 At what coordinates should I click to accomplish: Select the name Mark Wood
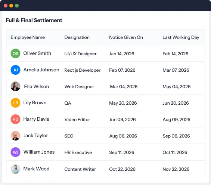37,169
